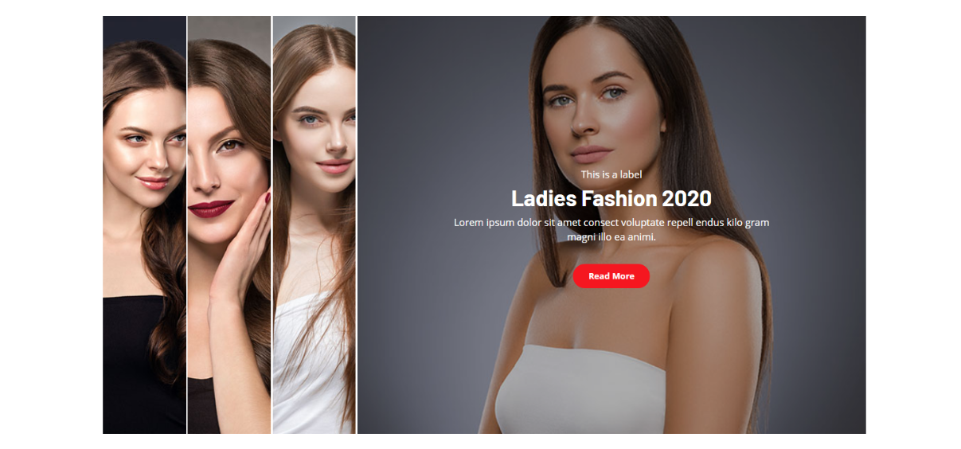Click the Lorem ipsum description first line
Viewport: 961px width, 449px height.
point(611,222)
